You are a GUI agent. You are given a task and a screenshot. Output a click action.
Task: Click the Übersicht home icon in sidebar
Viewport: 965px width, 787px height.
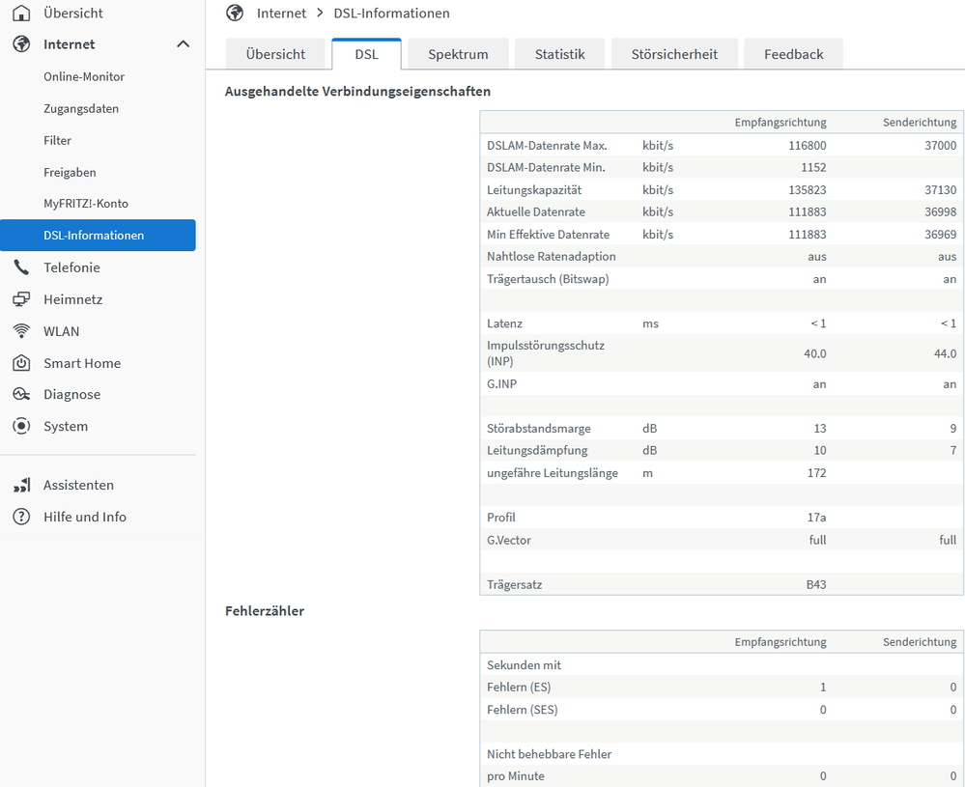21,13
